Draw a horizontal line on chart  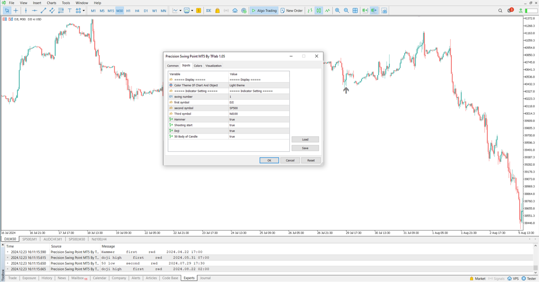point(35,11)
